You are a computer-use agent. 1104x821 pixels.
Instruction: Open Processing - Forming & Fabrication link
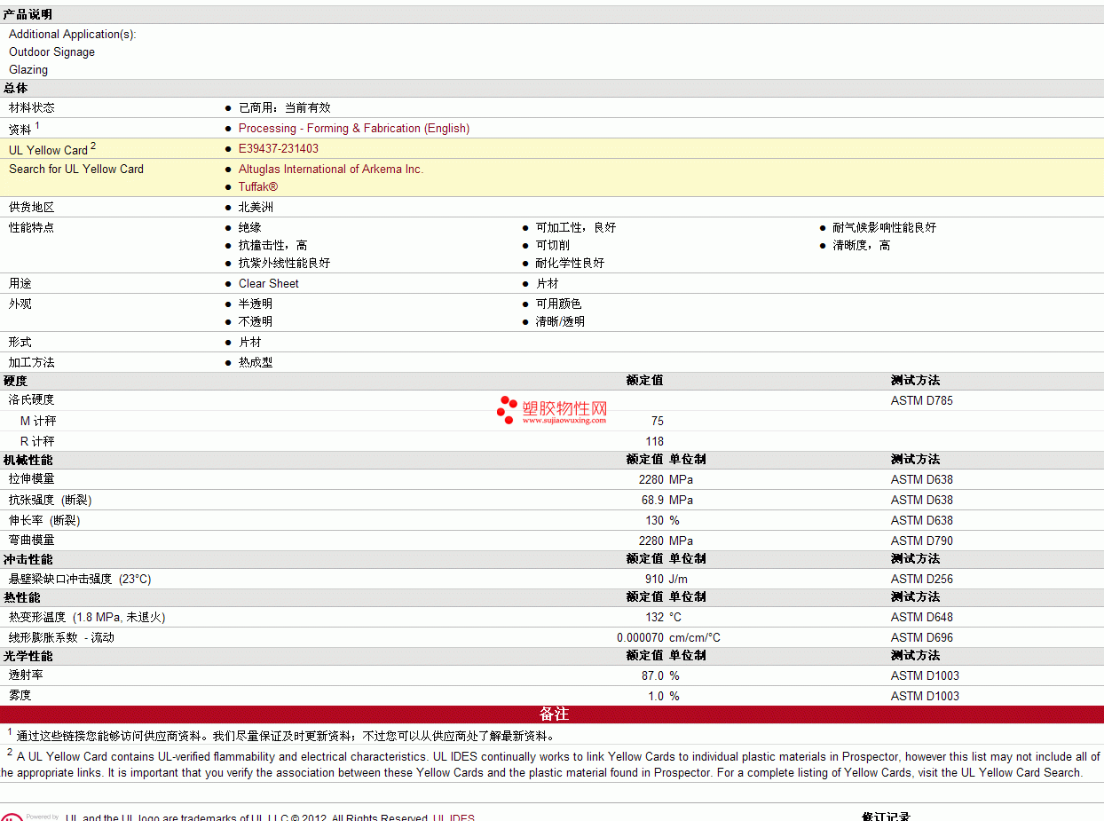click(x=353, y=129)
